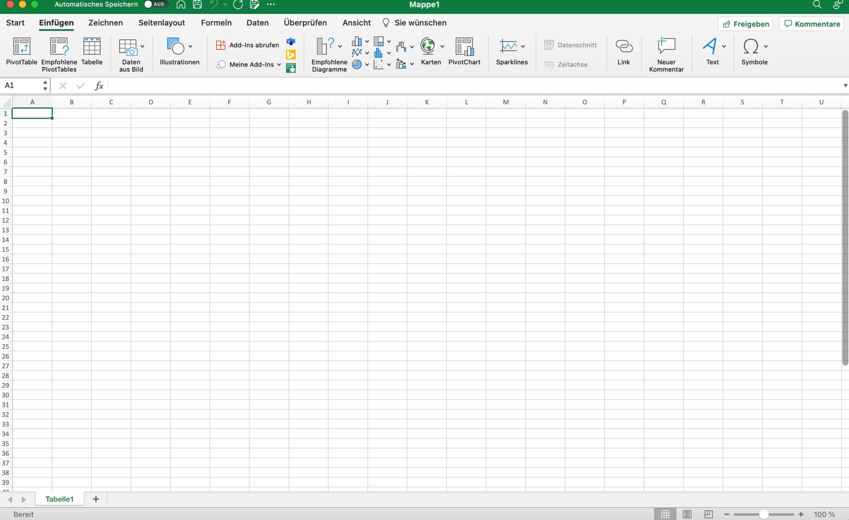Expand the Illustrationen dropdown
Viewport: 849px width, 520px height.
click(x=189, y=46)
